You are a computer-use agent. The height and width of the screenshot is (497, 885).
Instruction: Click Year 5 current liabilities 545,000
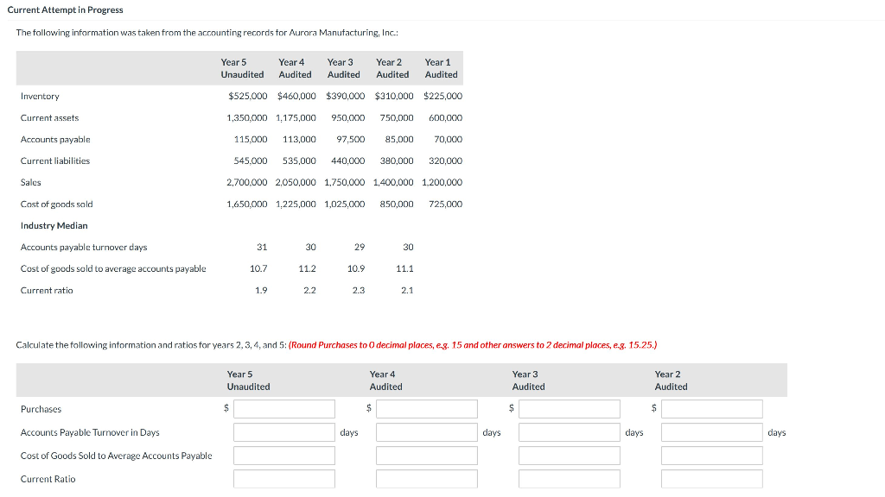click(x=251, y=161)
